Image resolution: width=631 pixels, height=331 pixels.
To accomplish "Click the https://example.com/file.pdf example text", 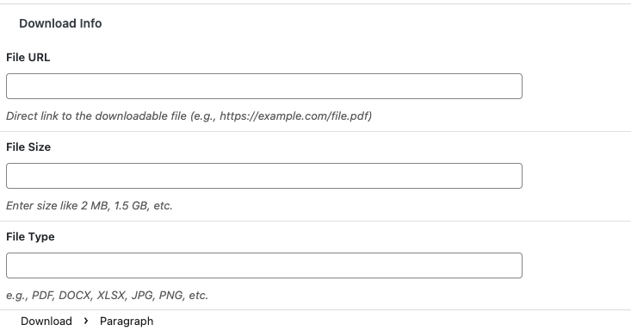I will pos(294,116).
